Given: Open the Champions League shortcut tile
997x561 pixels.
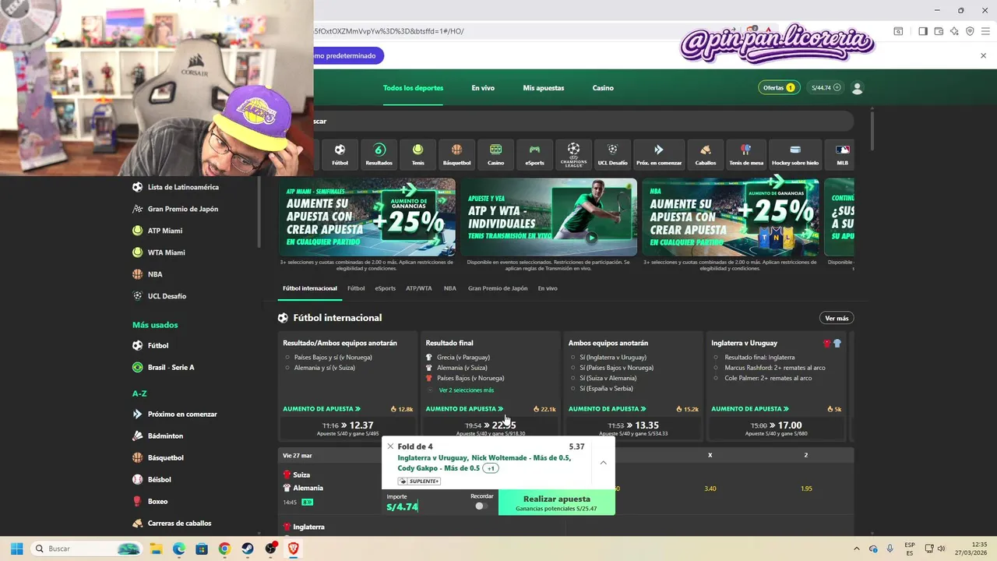Looking at the screenshot, I should coord(573,154).
